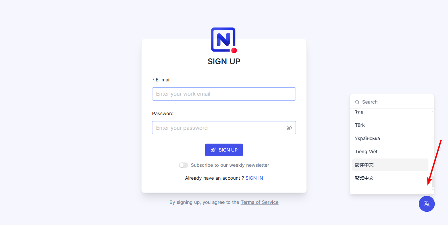Click into the password input field
Screen dimensions: 448x225
pyautogui.click(x=219, y=128)
